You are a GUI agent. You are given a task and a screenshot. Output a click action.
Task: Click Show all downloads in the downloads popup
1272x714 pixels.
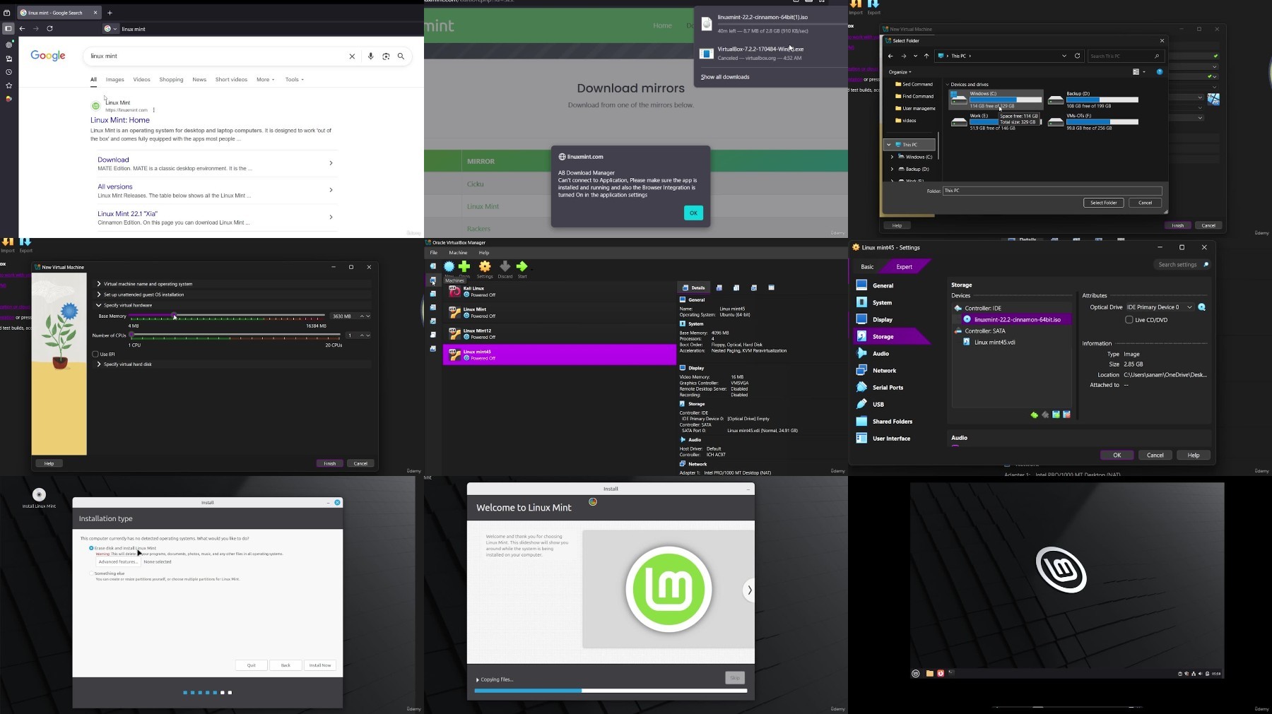725,77
